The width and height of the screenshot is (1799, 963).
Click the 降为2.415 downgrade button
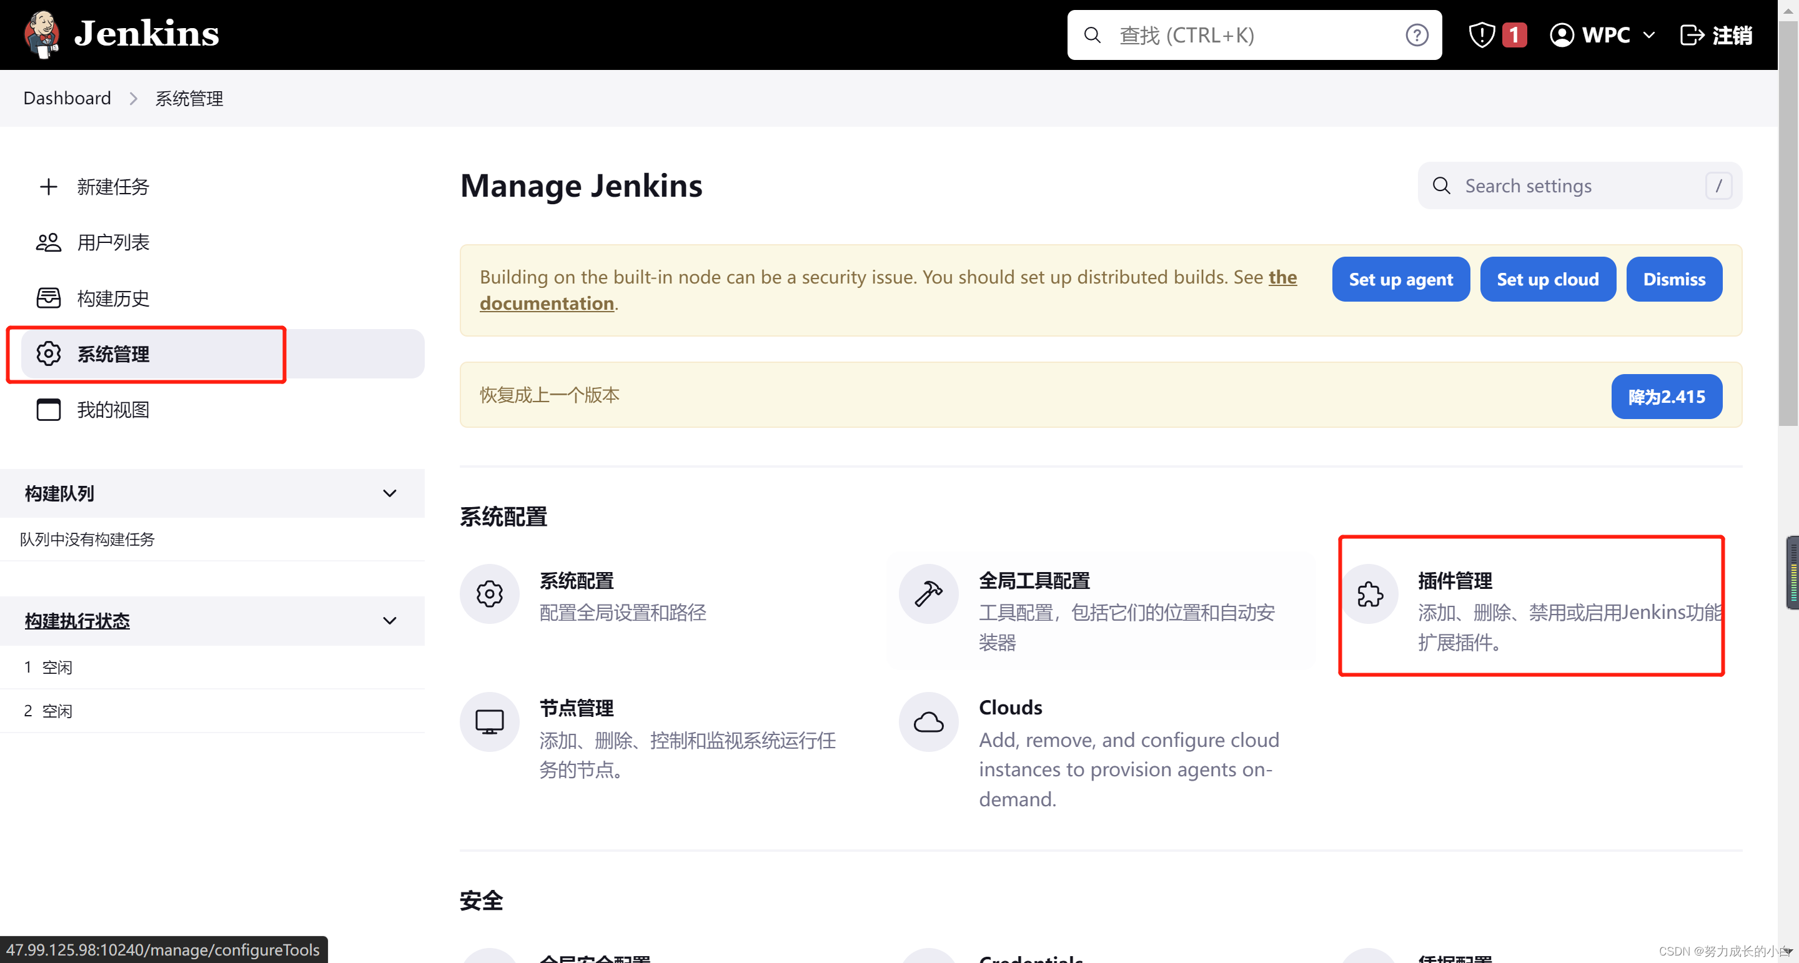1666,396
